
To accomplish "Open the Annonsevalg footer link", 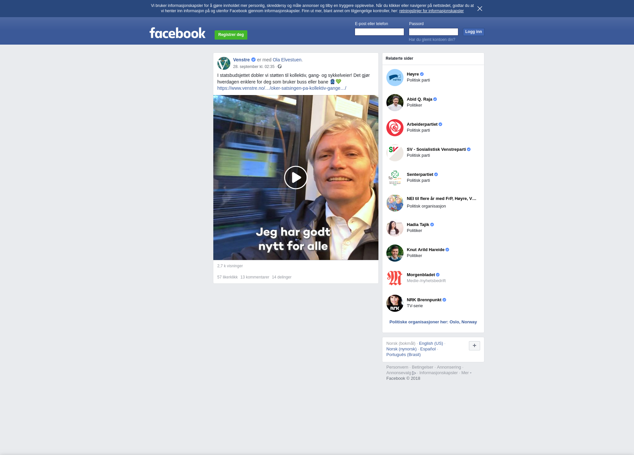I will coord(401,373).
